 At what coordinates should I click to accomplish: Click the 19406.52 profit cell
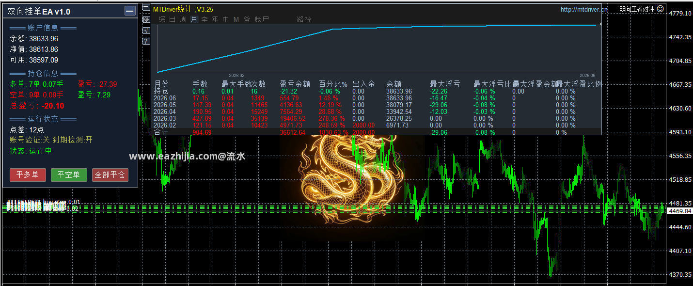point(293,118)
